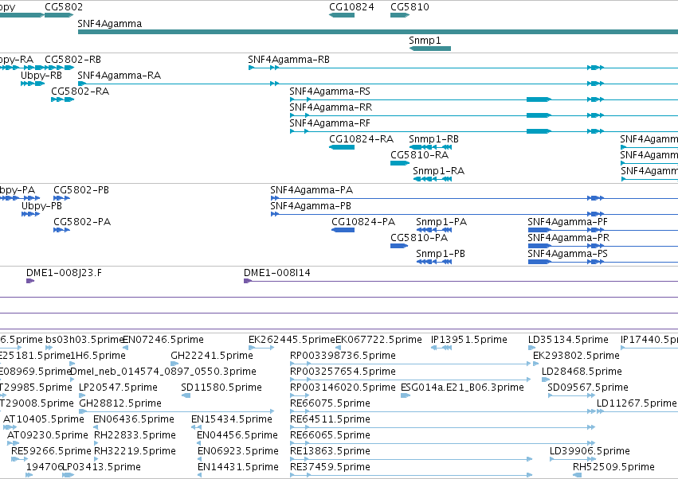This screenshot has width=678, height=479.
Task: Click protein label SNF4Agamma-PS
Action: 567,254
